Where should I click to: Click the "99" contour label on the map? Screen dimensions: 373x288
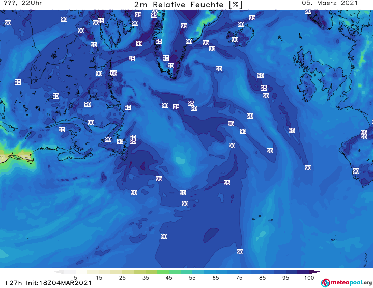[x=139, y=43]
